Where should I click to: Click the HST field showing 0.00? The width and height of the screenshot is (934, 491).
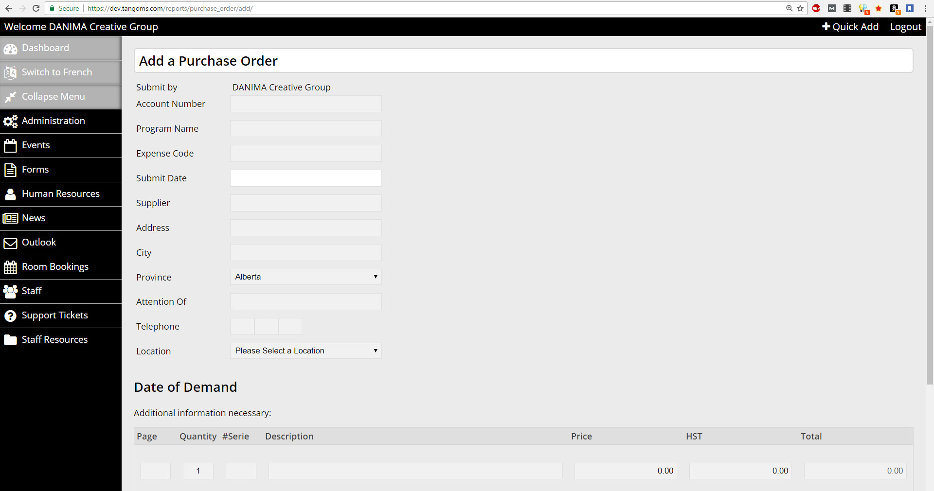[x=740, y=471]
